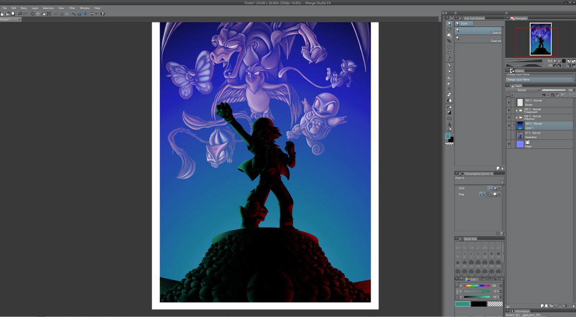Open the Selection menu
The height and width of the screenshot is (317, 576).
click(48, 8)
